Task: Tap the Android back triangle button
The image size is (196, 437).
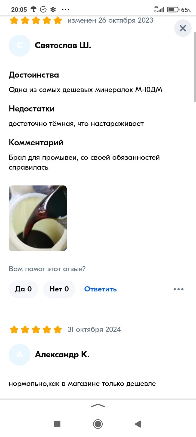Action: point(138,424)
